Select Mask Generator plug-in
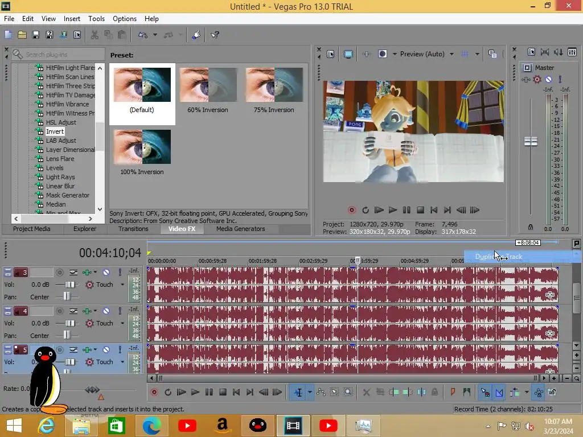The height and width of the screenshot is (437, 583). 67,195
